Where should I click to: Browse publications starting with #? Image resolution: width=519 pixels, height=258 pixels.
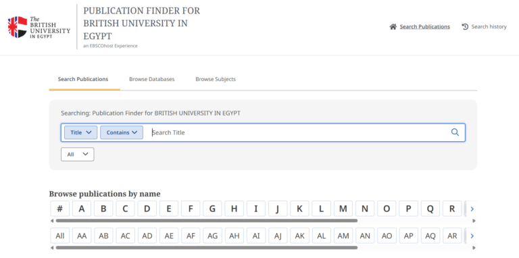point(60,209)
